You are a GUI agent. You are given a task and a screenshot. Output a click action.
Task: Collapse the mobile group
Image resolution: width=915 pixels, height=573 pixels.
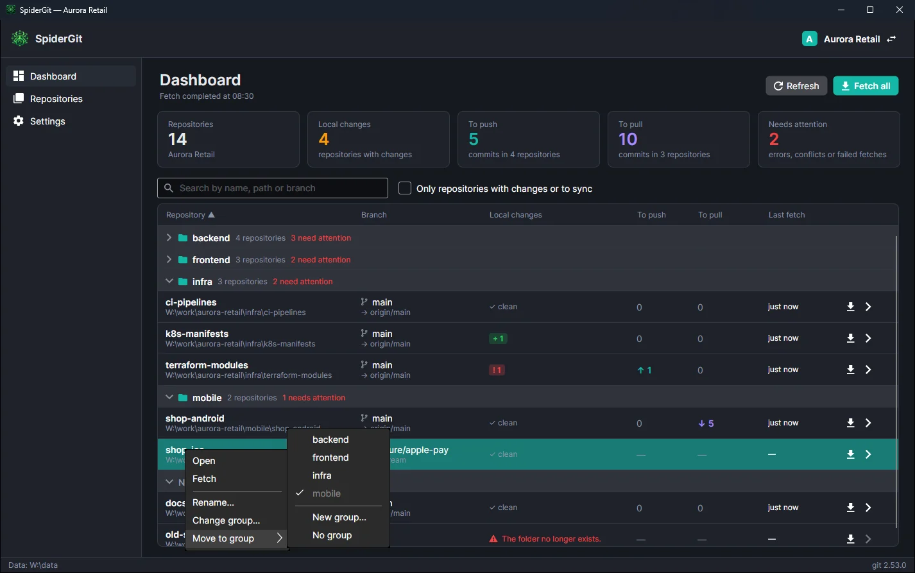[x=169, y=398]
